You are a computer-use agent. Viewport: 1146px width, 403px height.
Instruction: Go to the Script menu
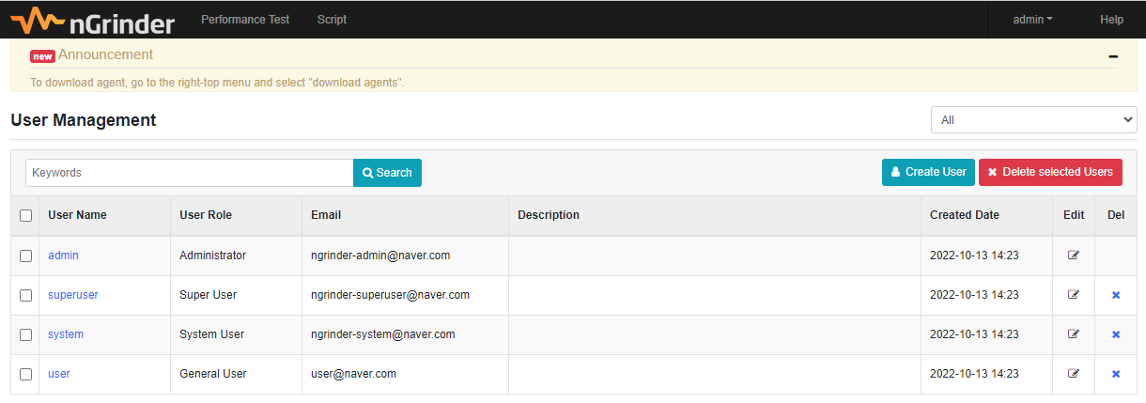coord(332,19)
